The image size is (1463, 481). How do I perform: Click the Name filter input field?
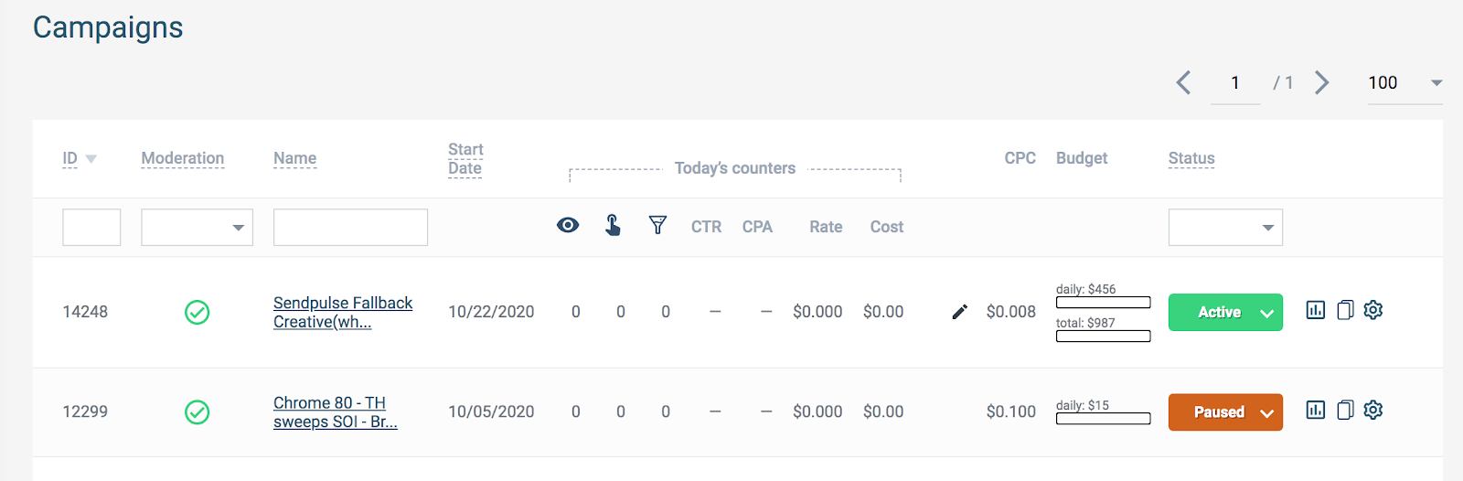(350, 227)
